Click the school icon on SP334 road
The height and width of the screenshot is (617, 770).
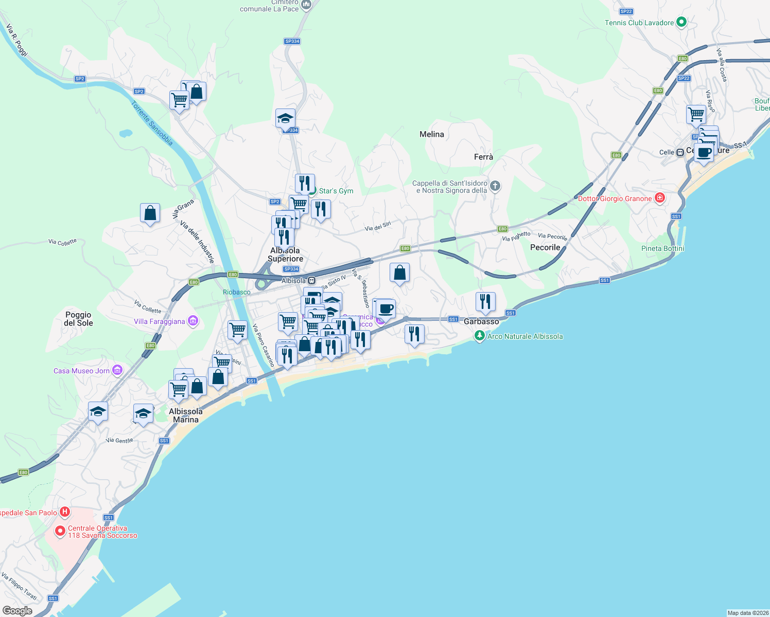(x=285, y=117)
